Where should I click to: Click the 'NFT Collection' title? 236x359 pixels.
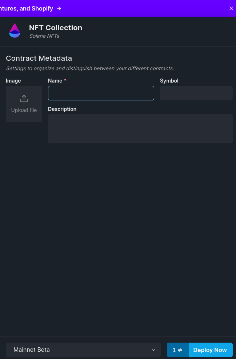[x=56, y=28]
